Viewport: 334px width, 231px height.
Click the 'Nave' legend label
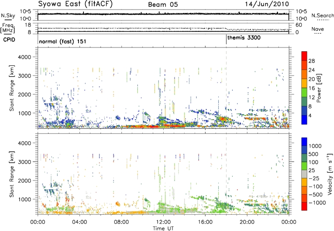318,29
